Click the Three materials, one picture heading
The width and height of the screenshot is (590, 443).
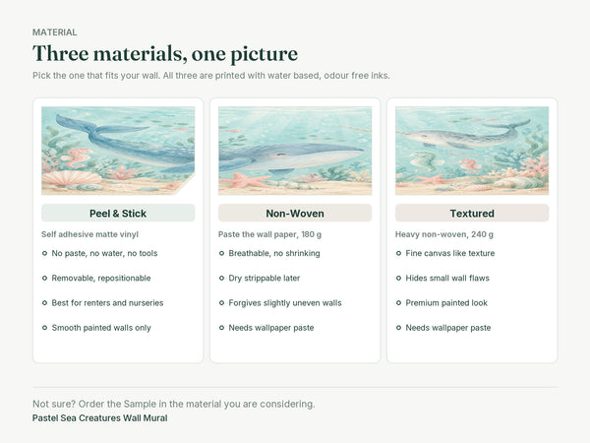click(165, 53)
